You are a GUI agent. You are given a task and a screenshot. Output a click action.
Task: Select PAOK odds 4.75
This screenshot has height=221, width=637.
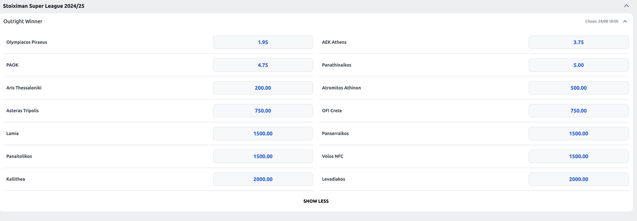click(x=263, y=65)
